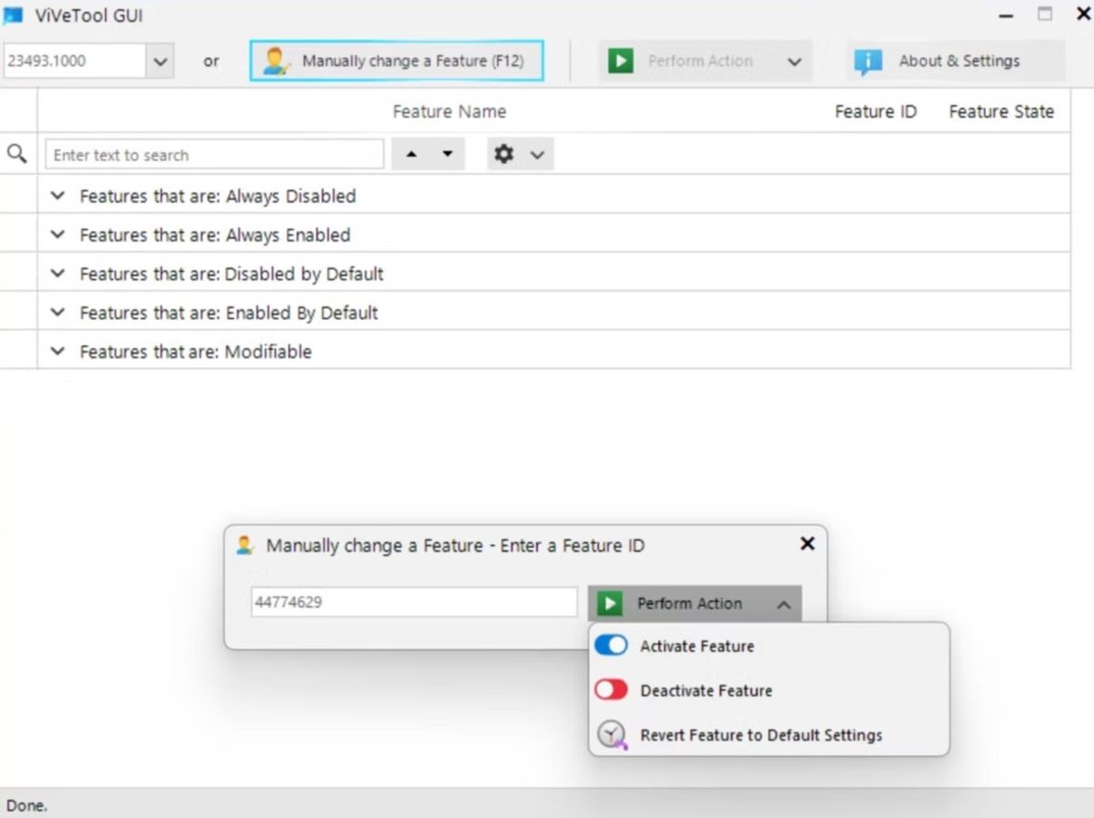The height and width of the screenshot is (818, 1094).
Task: Expand Features that are: Always Disabled
Action: (x=57, y=196)
